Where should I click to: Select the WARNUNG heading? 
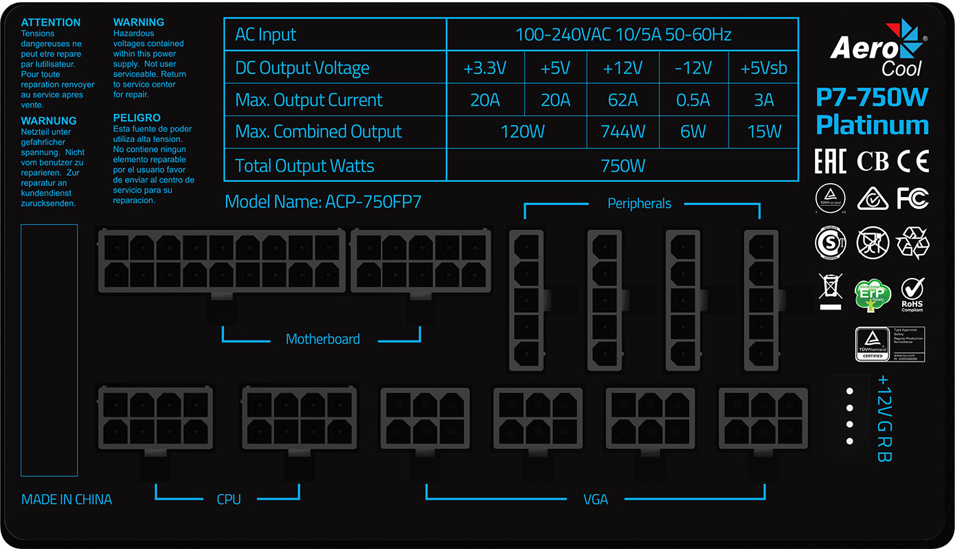point(49,121)
